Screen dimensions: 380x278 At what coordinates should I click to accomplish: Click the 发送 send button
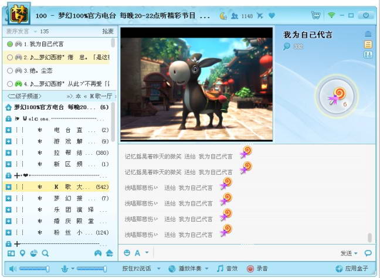(346, 253)
